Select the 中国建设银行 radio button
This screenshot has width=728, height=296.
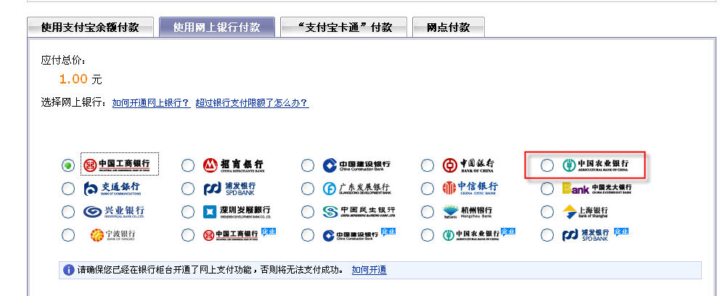(308, 165)
